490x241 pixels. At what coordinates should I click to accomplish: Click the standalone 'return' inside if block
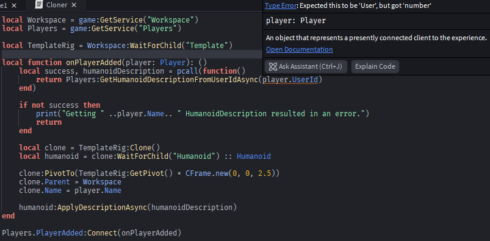click(x=49, y=122)
